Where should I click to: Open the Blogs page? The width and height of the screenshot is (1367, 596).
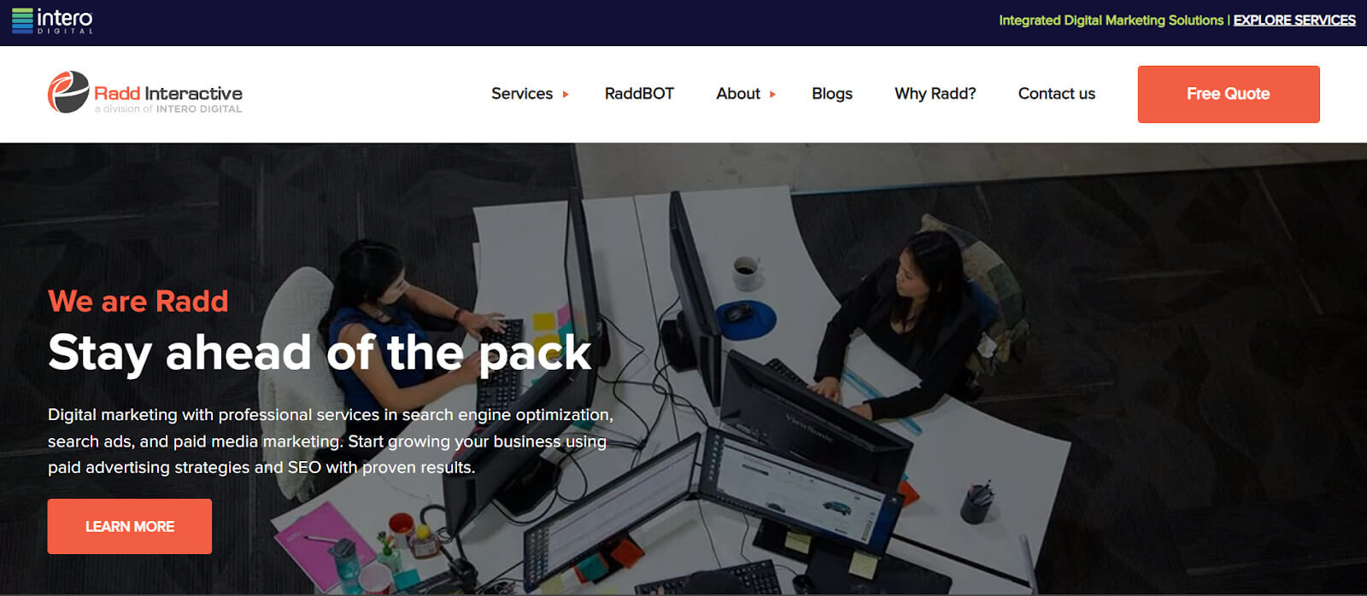(832, 94)
